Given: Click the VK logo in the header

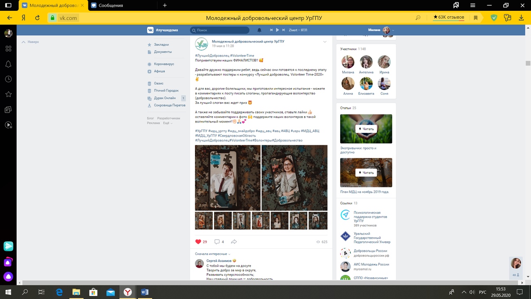Looking at the screenshot, I should coord(150,30).
